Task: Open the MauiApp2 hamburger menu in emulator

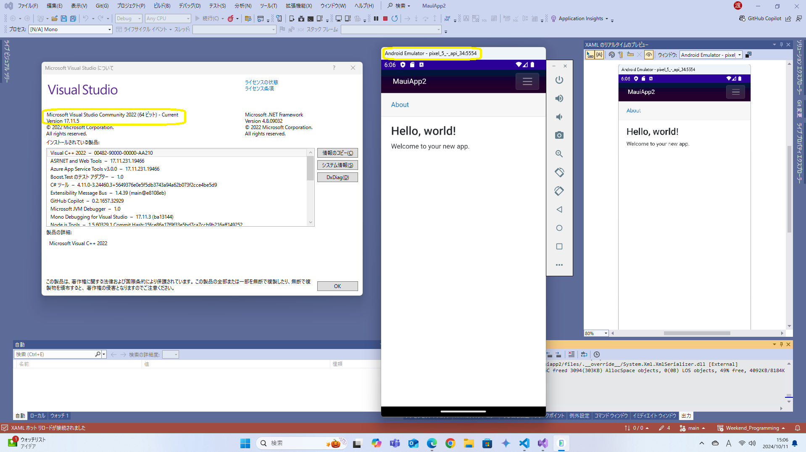Action: [x=527, y=82]
